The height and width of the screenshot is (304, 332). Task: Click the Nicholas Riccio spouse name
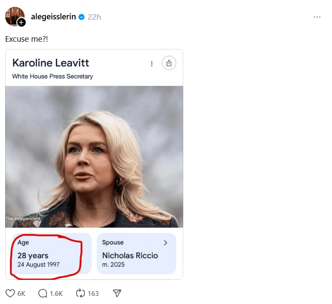tap(130, 255)
